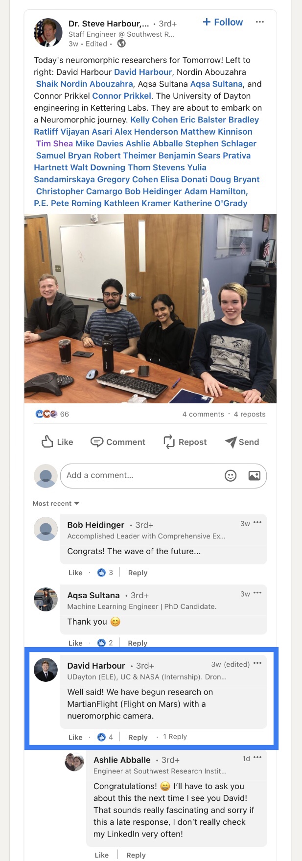
Task: Open the group photo of researchers
Action: coord(150,308)
